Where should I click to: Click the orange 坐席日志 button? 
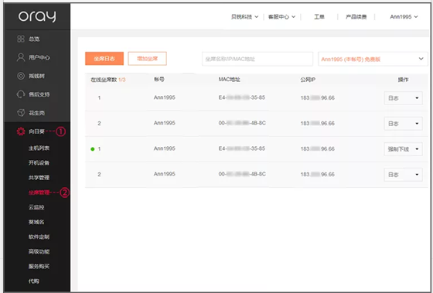tap(104, 59)
